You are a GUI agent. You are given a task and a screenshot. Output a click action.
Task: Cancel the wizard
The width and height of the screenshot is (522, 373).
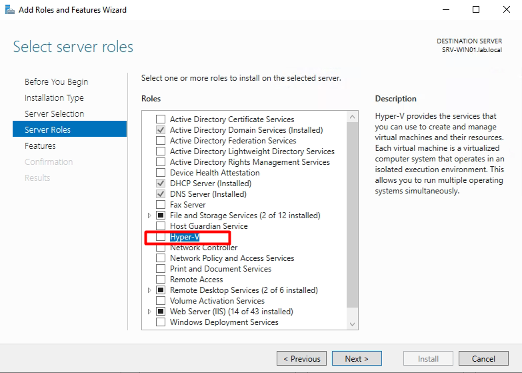[483, 358]
